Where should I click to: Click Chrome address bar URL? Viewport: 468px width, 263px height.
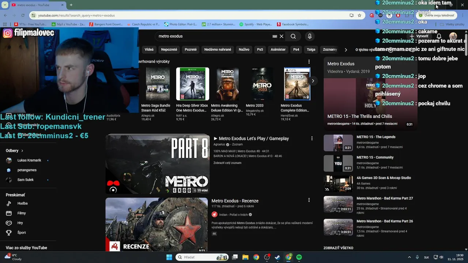[76, 15]
